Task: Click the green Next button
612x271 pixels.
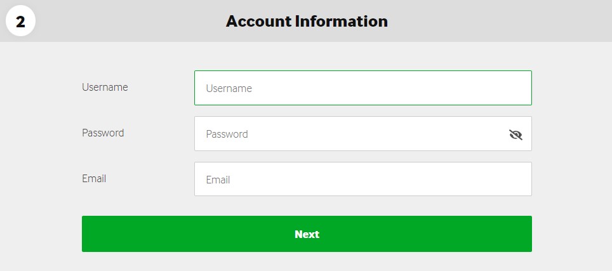Action: [x=307, y=234]
